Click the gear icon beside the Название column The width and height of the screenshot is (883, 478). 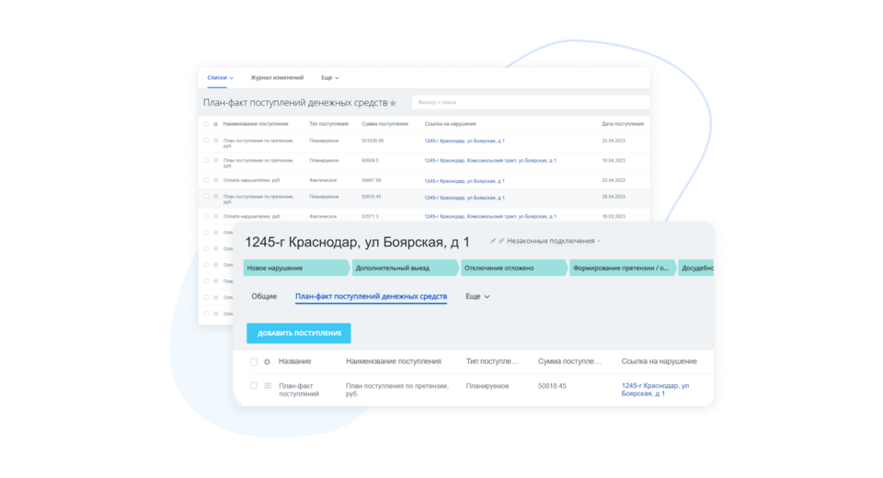(x=268, y=362)
